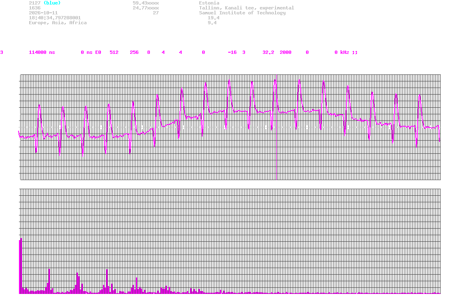Select Tallinn, Kanali tee, experimental text
The width and height of the screenshot is (451, 303).
[246, 8]
